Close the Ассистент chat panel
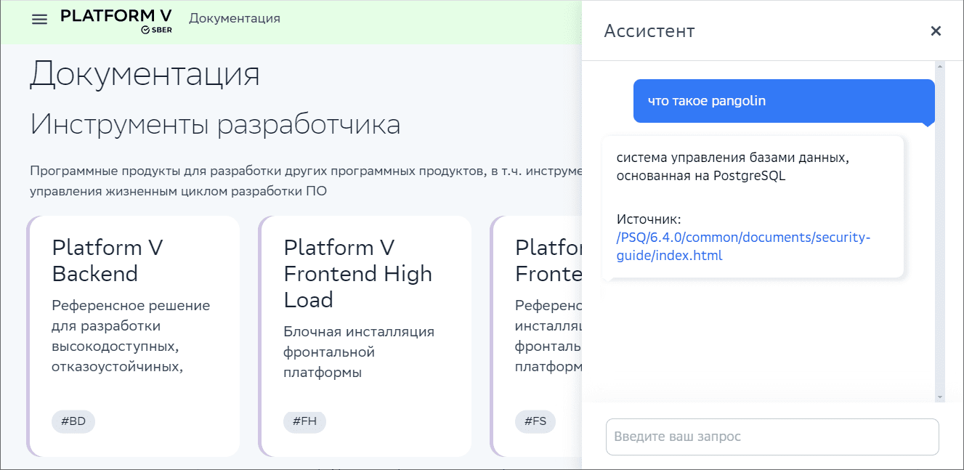Screen dimensions: 964x470 pyautogui.click(x=936, y=31)
